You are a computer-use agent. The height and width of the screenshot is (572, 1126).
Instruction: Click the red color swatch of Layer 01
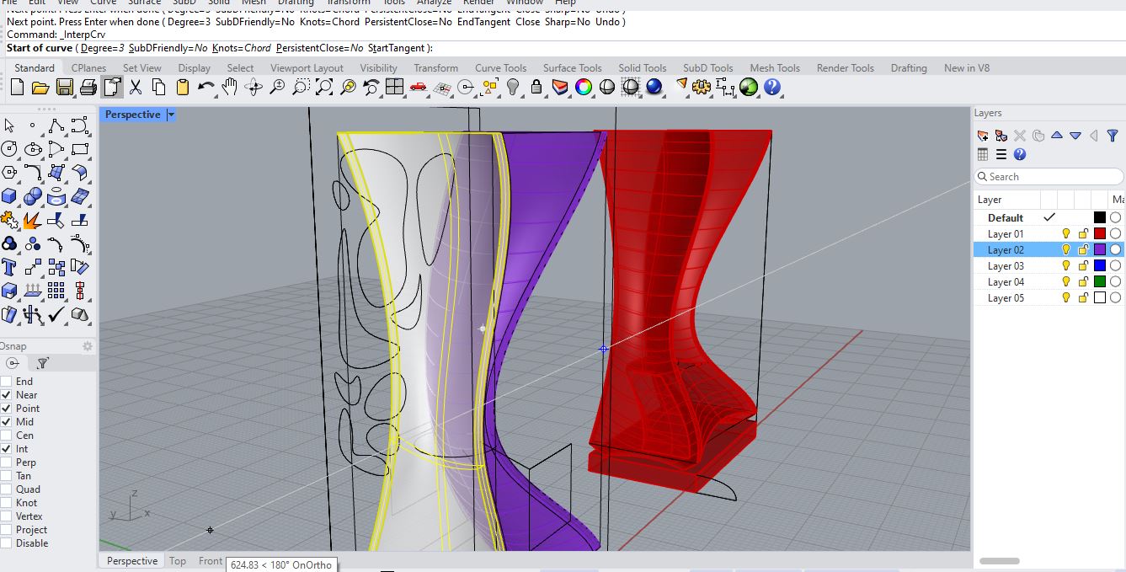(1099, 234)
